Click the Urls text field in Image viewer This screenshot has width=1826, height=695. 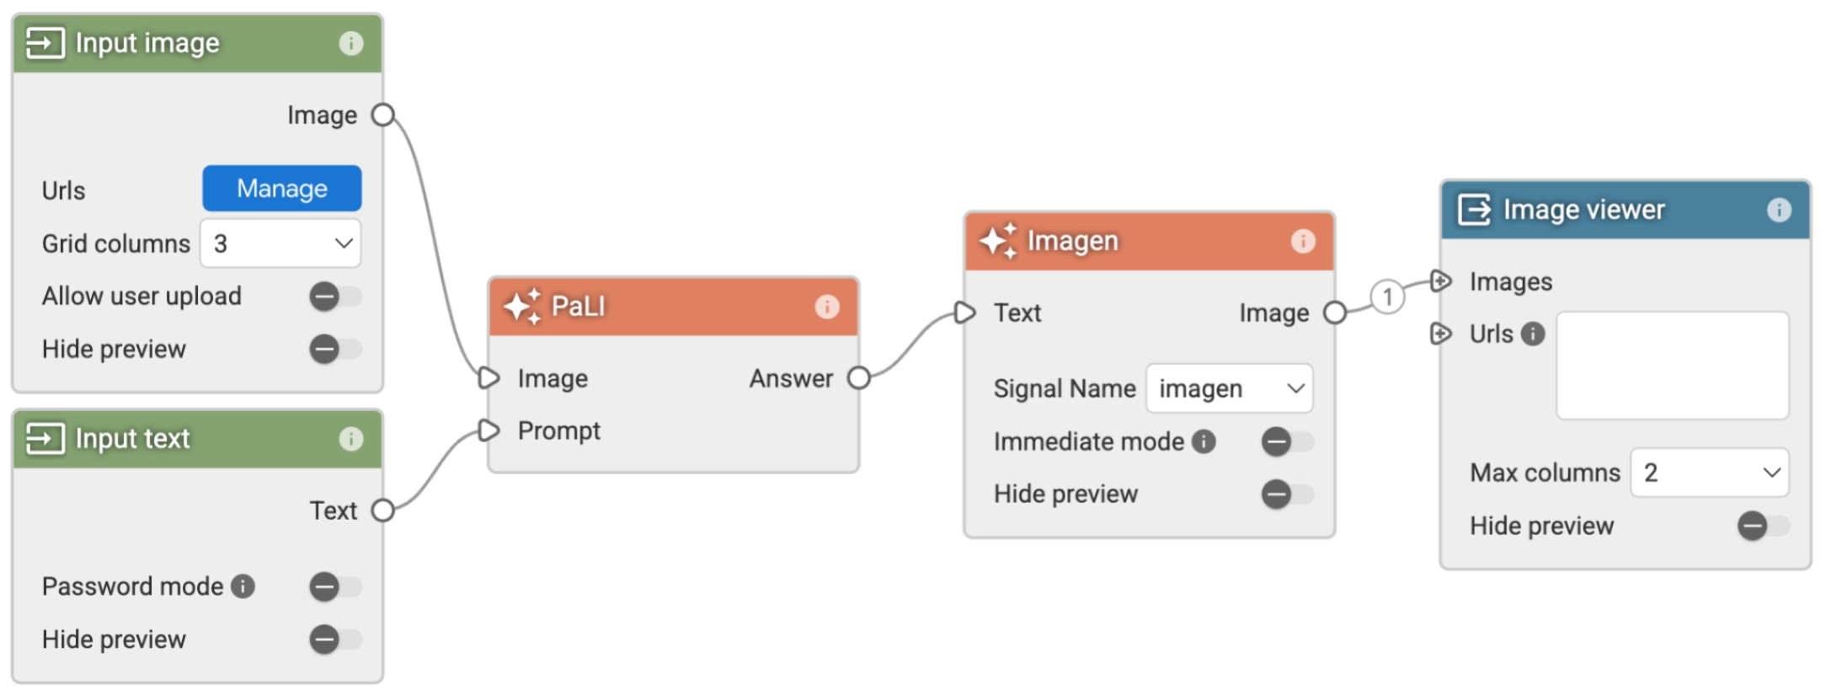[1672, 366]
